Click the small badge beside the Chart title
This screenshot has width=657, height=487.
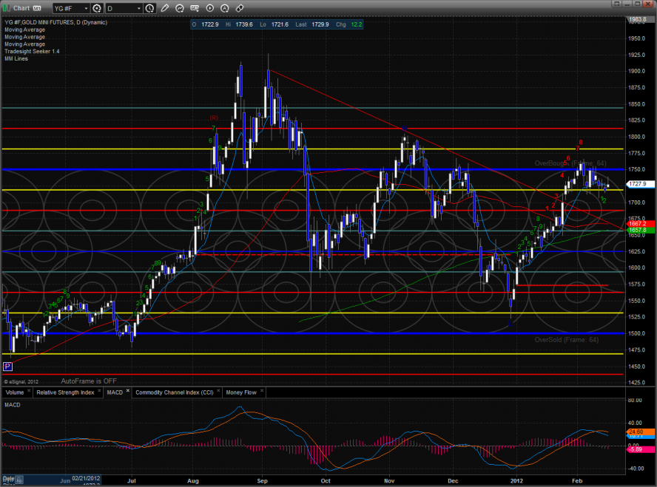(37, 8)
